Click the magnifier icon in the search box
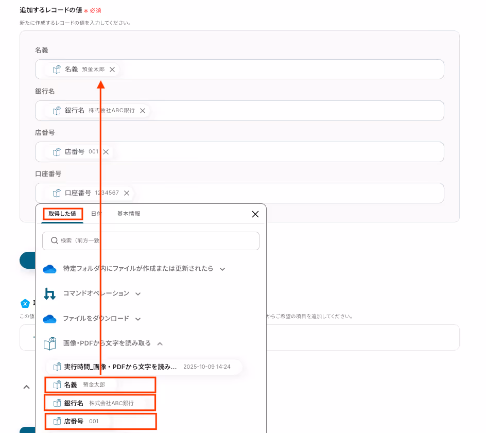486x433 pixels. point(54,240)
